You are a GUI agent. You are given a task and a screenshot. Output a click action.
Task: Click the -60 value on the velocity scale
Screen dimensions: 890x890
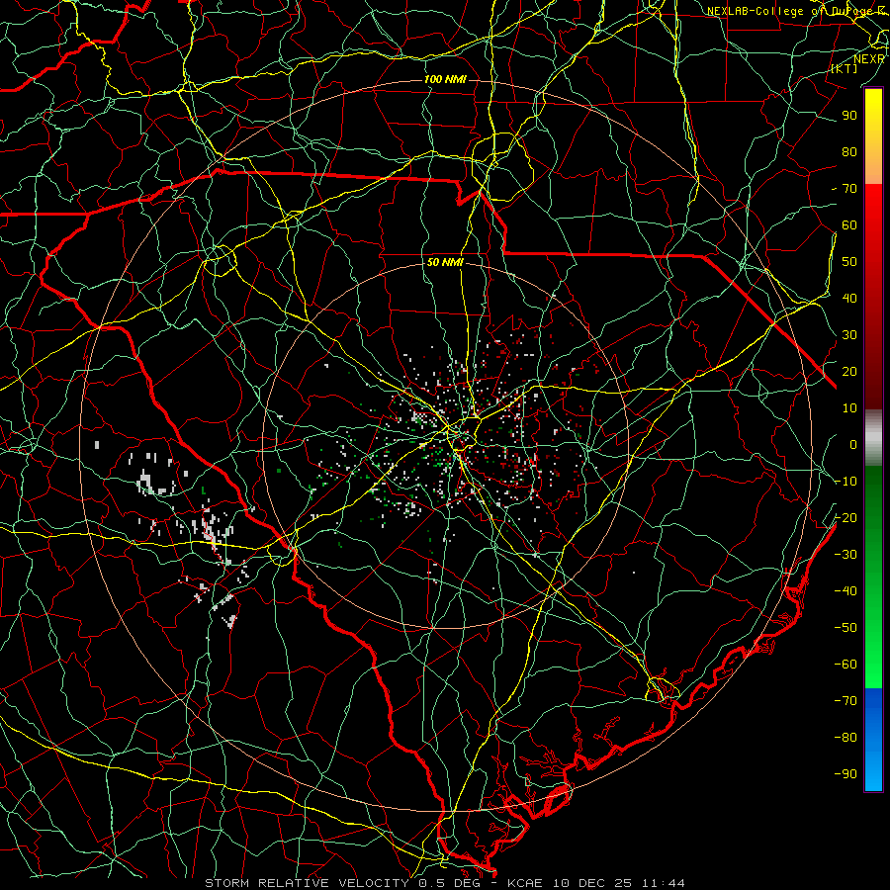coord(845,665)
